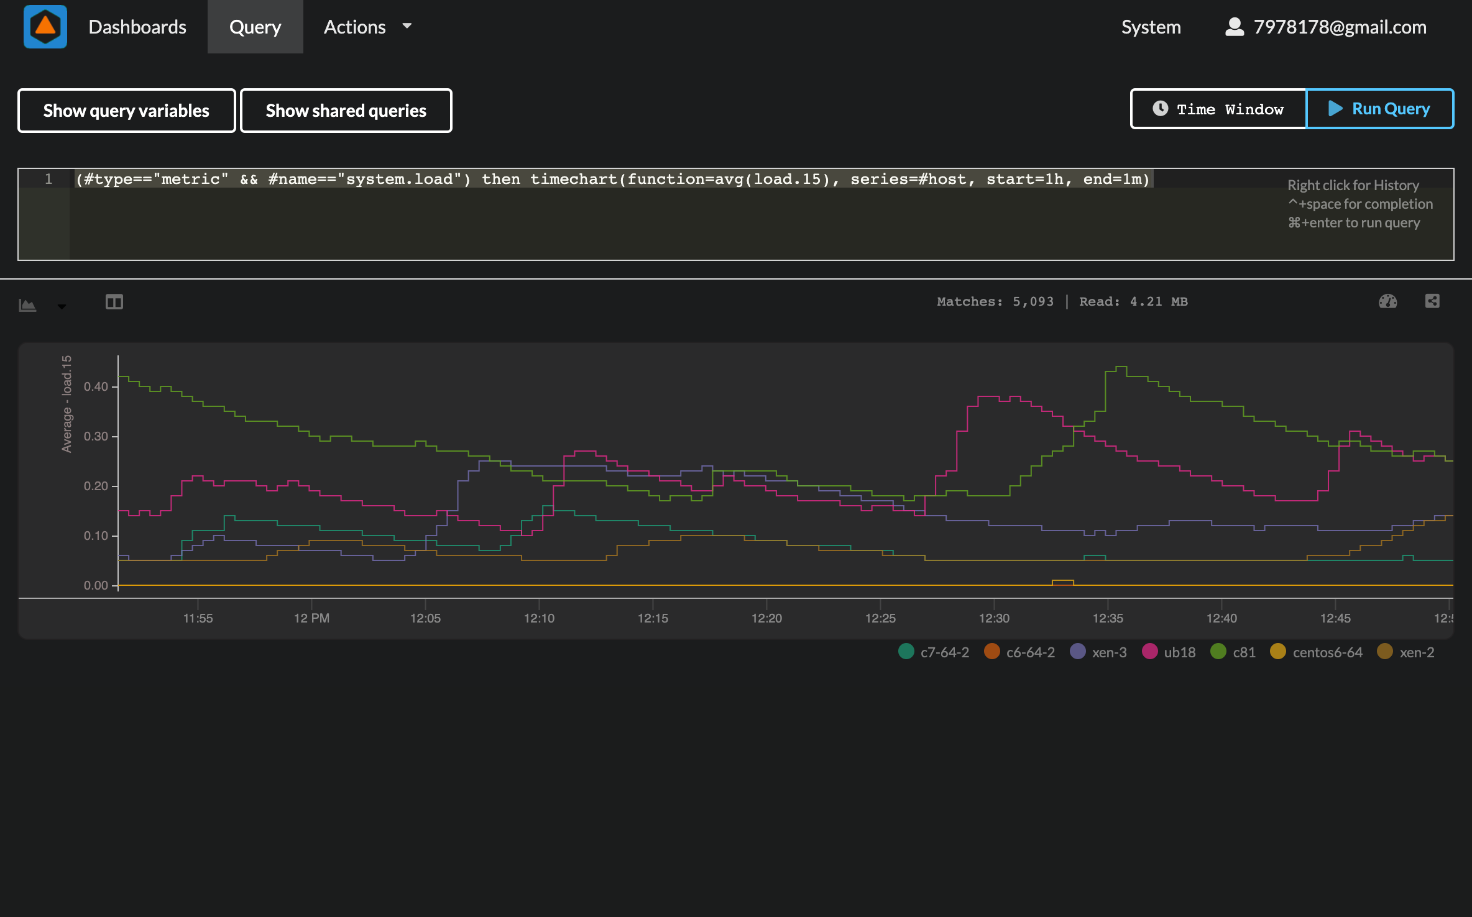Click the share query icon
The height and width of the screenshot is (917, 1472).
1432,301
